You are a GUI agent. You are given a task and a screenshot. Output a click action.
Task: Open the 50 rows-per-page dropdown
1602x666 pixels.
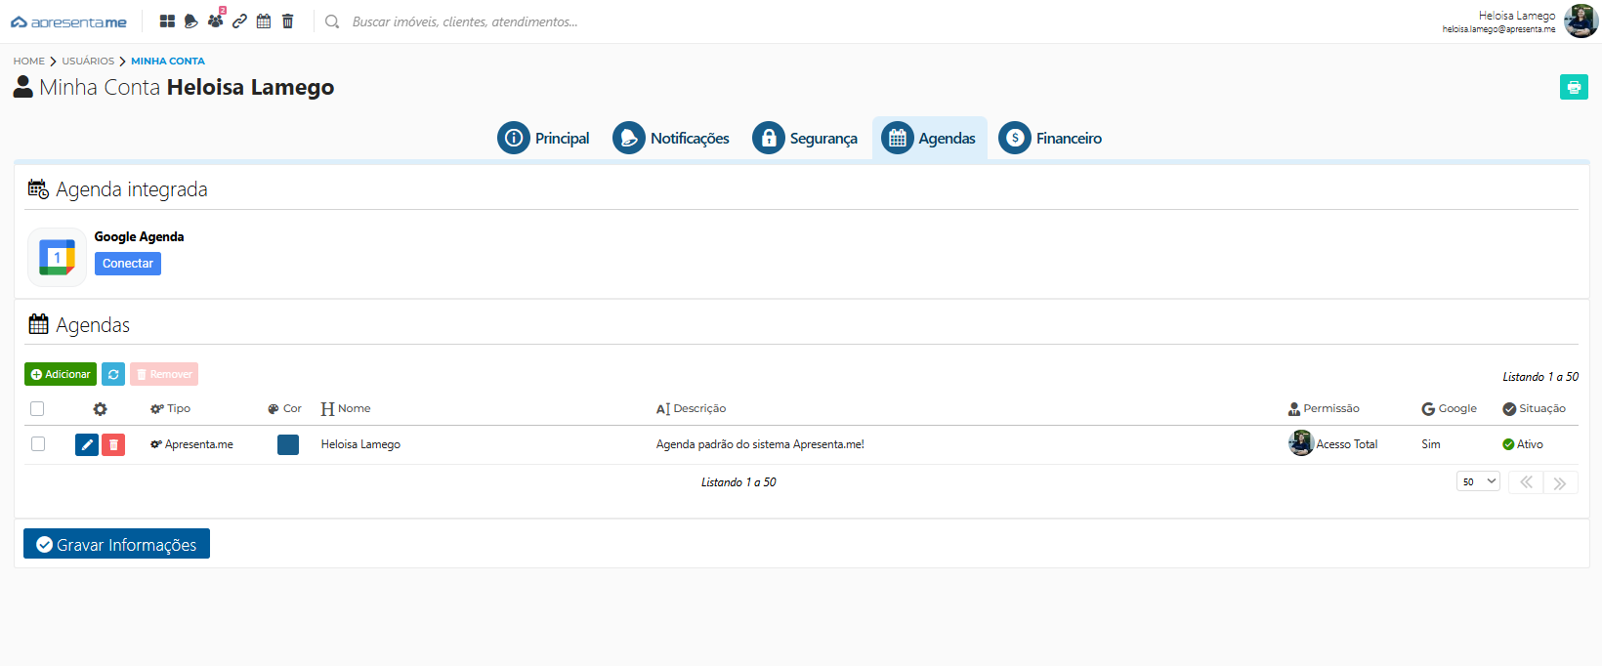click(x=1478, y=481)
